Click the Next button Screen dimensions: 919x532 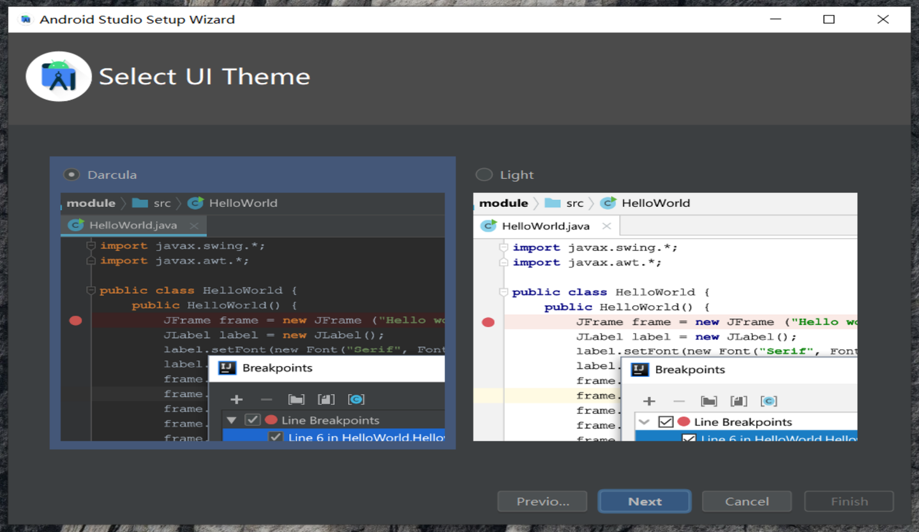click(x=644, y=501)
